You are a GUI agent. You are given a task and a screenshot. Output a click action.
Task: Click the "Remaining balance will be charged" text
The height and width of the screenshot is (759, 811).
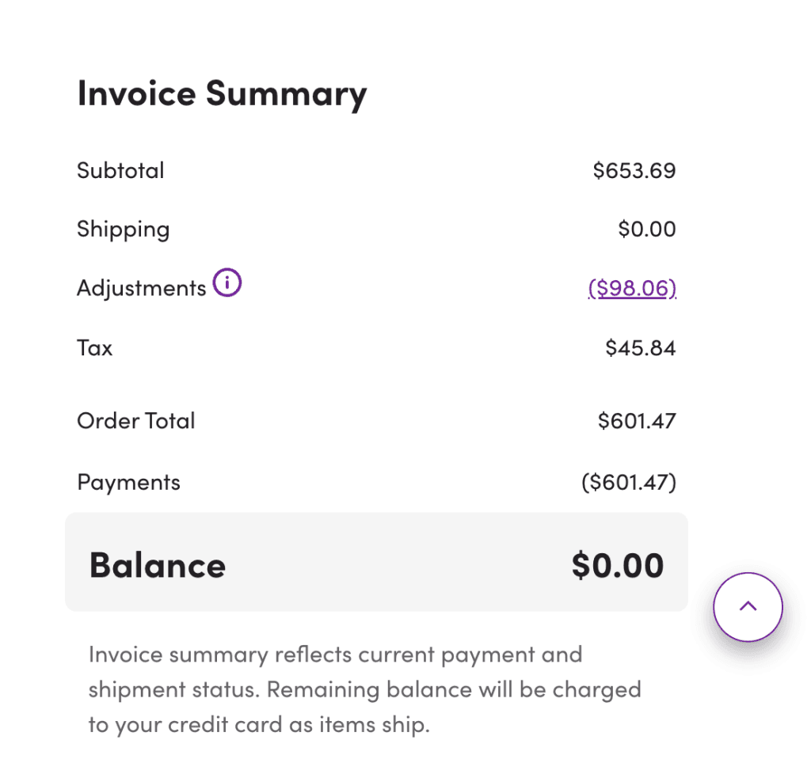(453, 690)
